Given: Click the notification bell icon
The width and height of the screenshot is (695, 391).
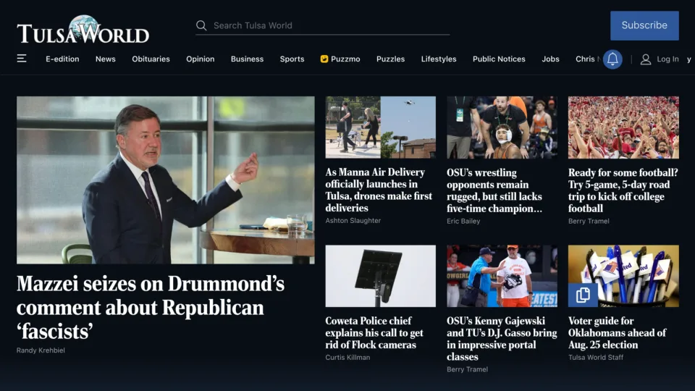Looking at the screenshot, I should (x=612, y=59).
